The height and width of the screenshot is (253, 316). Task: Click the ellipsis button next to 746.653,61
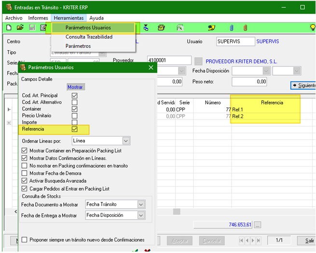tap(258, 225)
